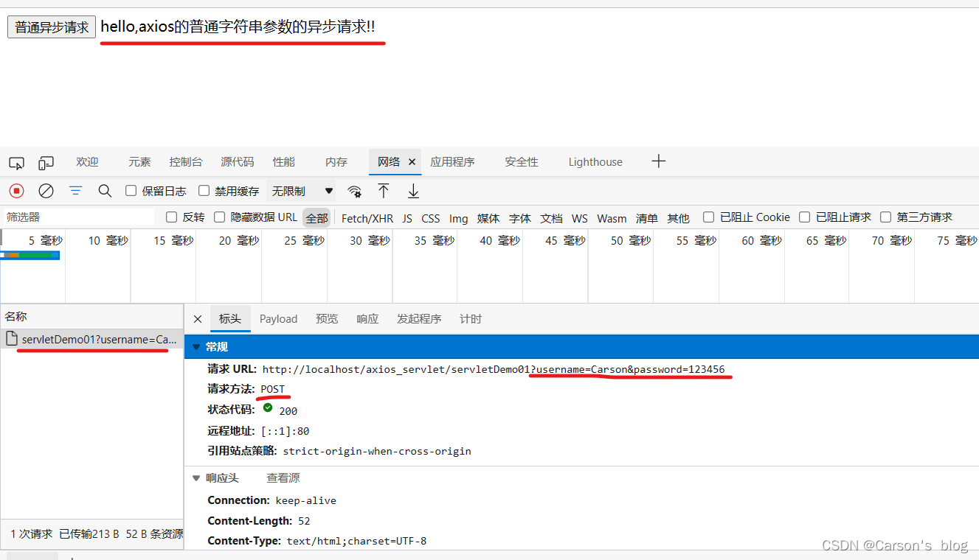Import HAR file upload arrow
The width and height of the screenshot is (979, 560).
click(384, 191)
